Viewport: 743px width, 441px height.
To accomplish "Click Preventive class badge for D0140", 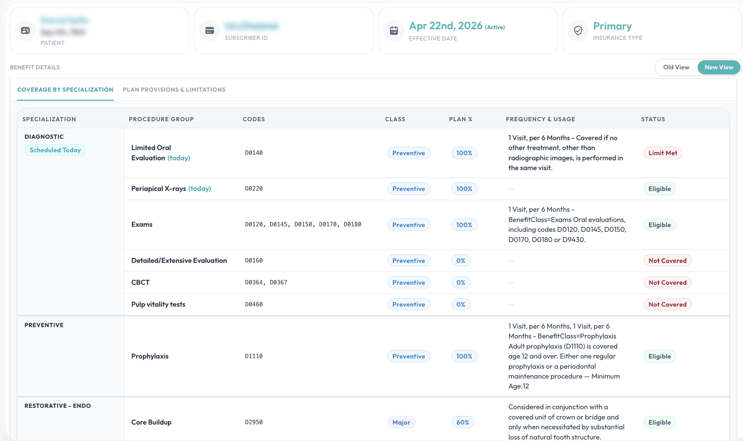I will (x=409, y=153).
